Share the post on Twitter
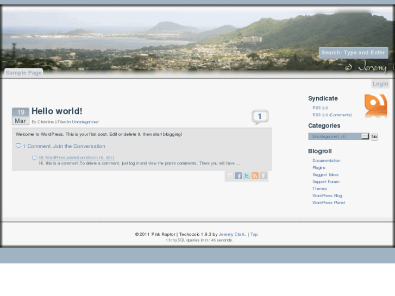Image resolution: width=395 pixels, height=296 pixels. tap(247, 176)
